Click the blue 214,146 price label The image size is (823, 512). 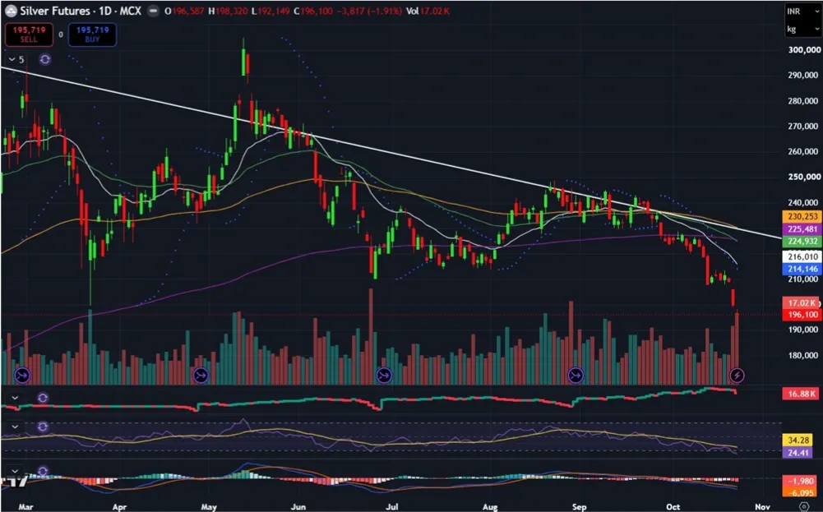(802, 270)
